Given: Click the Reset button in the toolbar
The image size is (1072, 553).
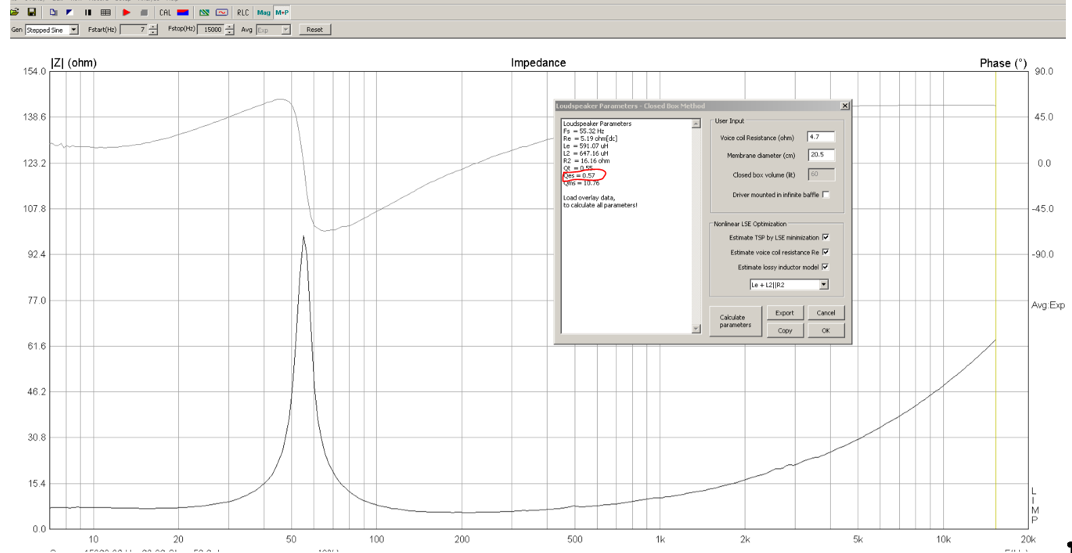Looking at the screenshot, I should tap(314, 30).
